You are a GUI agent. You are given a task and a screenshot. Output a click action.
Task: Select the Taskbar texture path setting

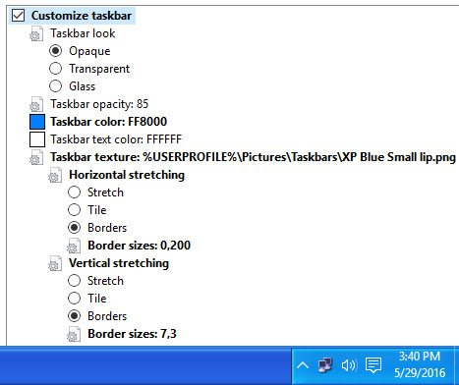(x=253, y=157)
